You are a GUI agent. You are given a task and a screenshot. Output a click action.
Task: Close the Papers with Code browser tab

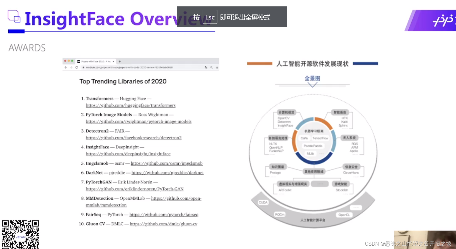(113, 61)
